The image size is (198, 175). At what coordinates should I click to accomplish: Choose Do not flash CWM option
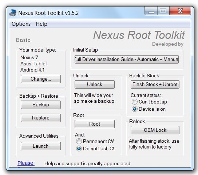click(79, 148)
